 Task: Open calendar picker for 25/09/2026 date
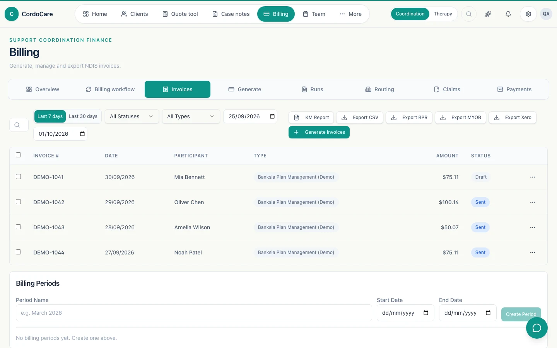(272, 116)
